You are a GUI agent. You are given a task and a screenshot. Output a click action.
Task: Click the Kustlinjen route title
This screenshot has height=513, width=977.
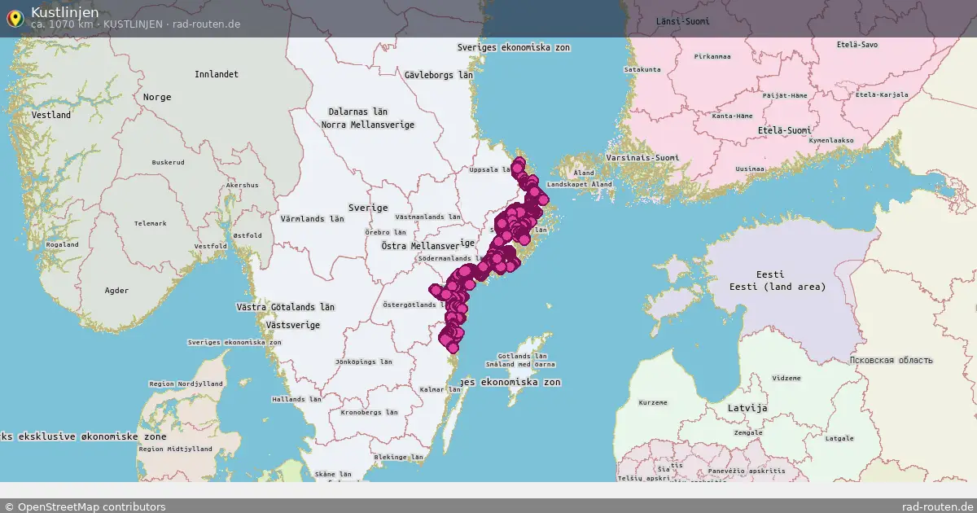(65, 11)
